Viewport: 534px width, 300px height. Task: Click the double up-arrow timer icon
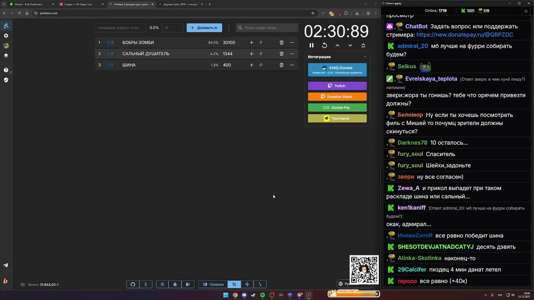coord(363,45)
